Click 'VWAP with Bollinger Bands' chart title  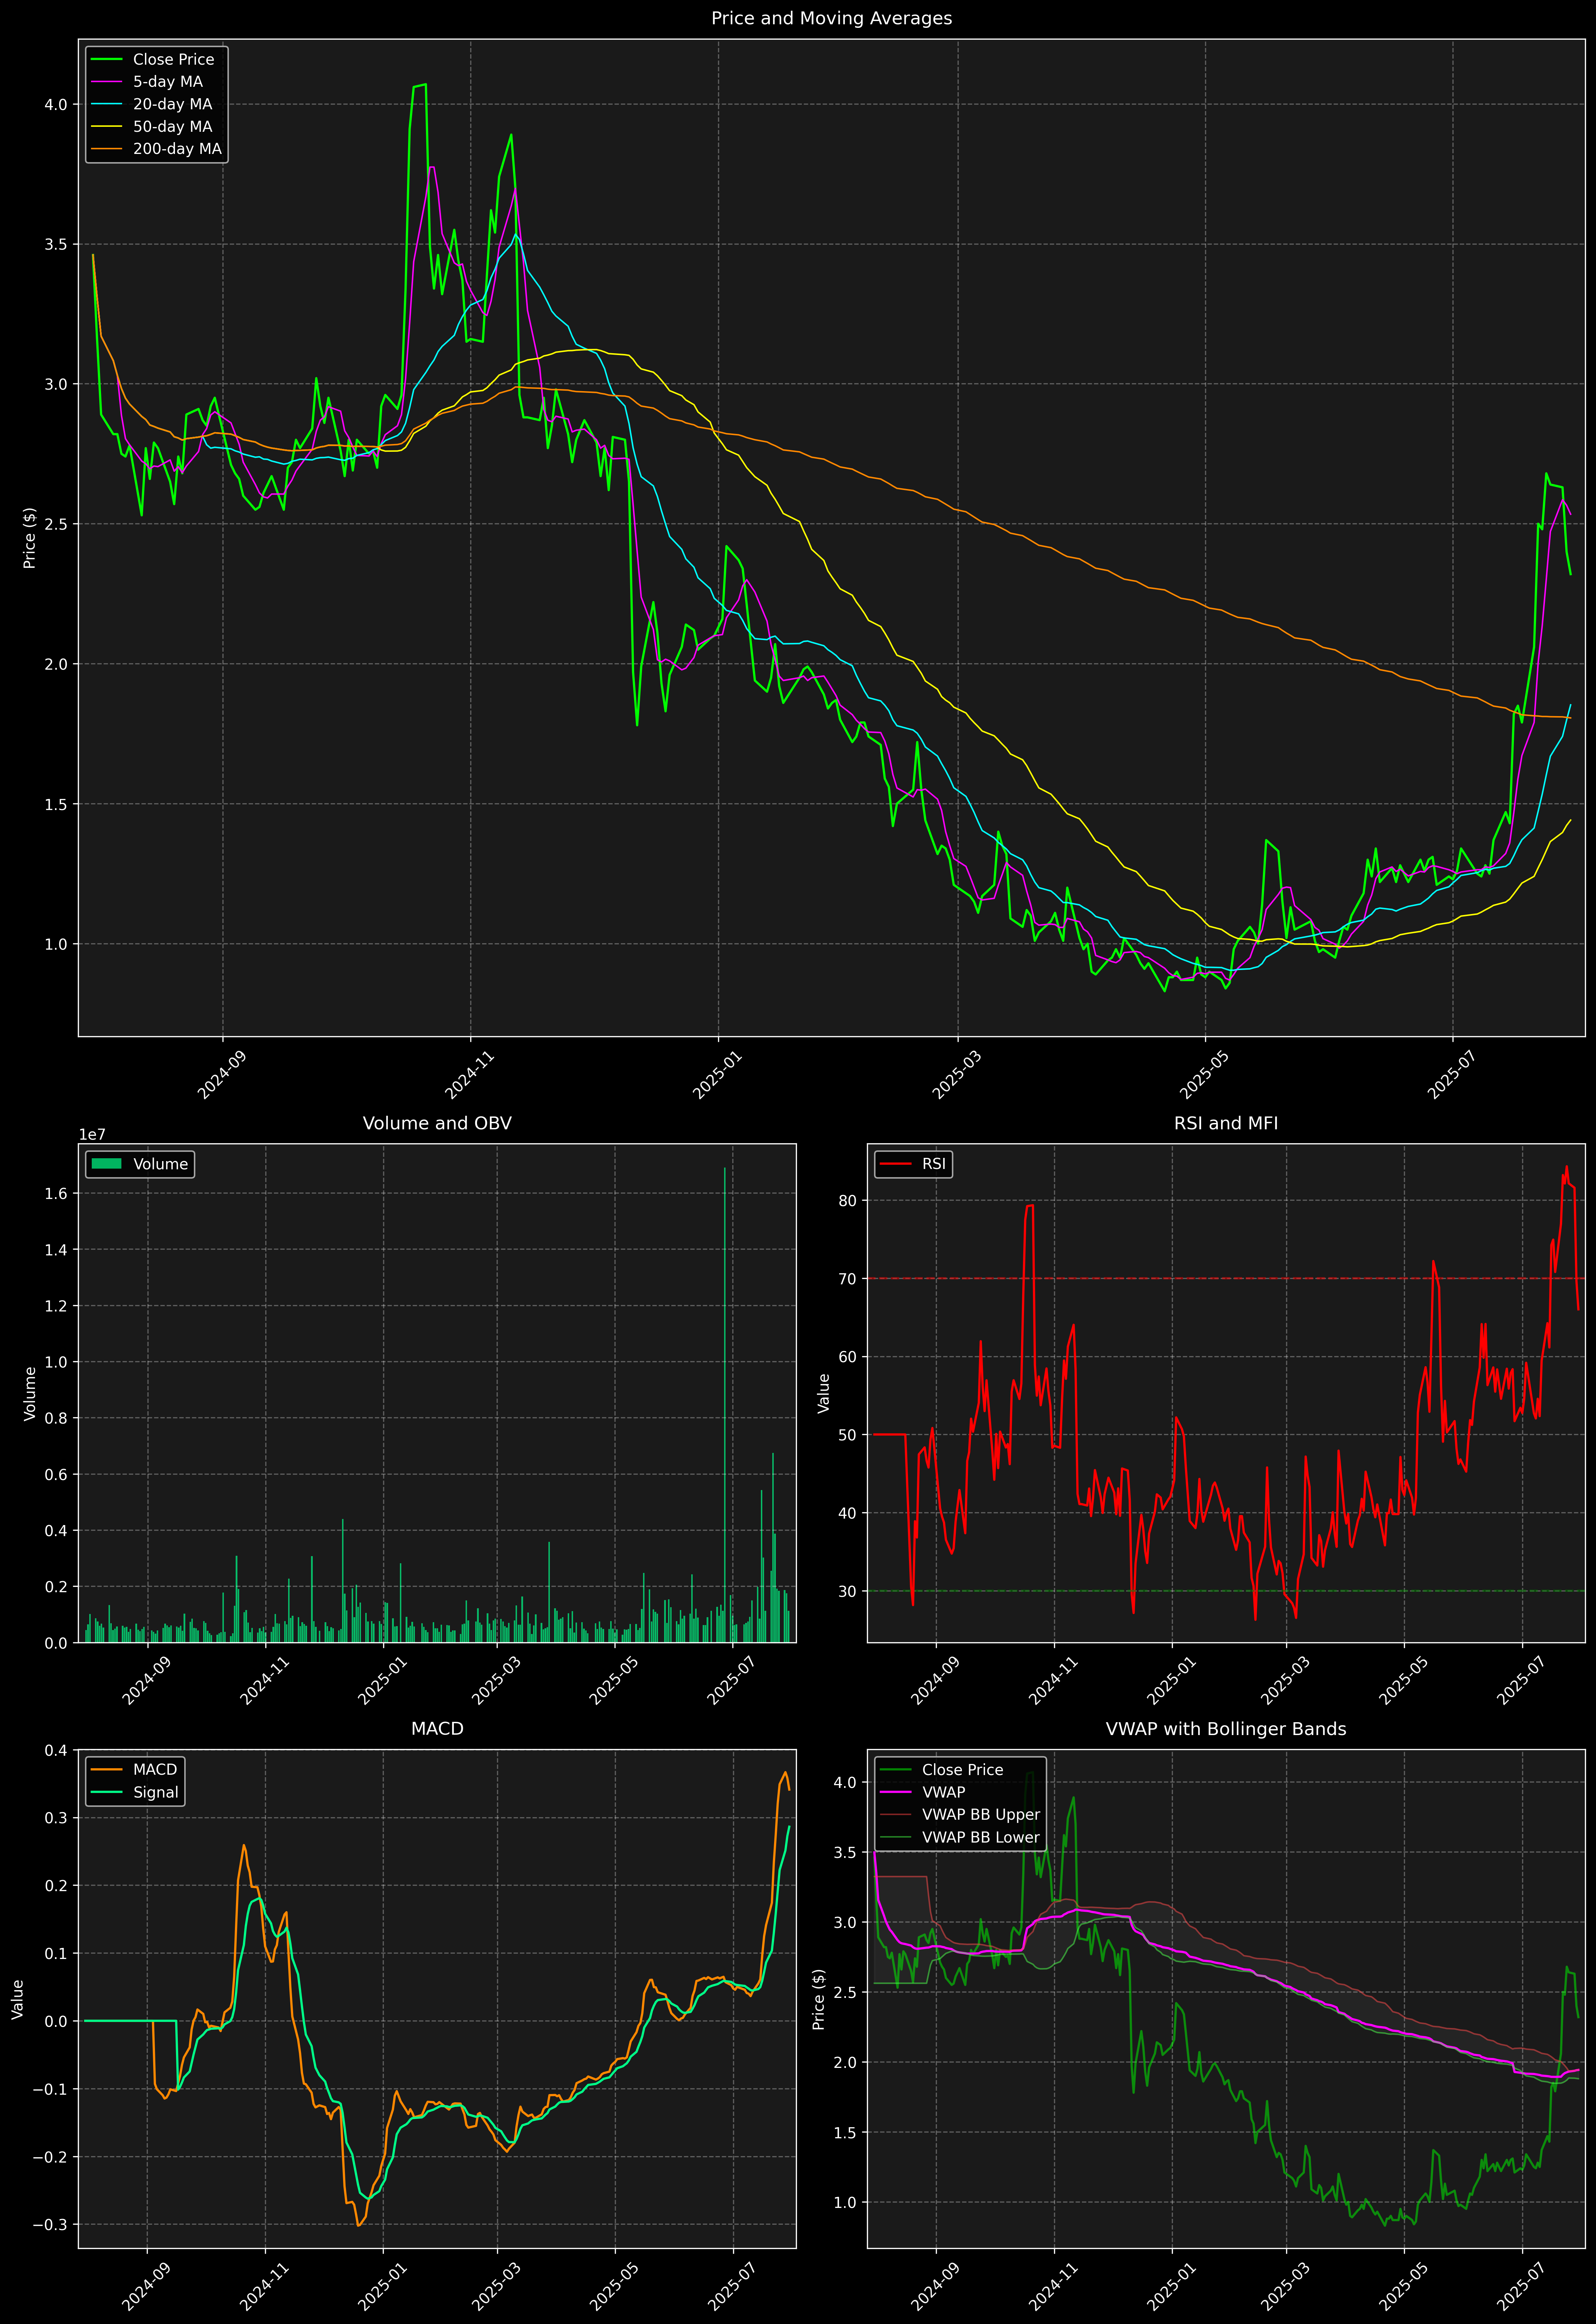click(x=1226, y=1729)
